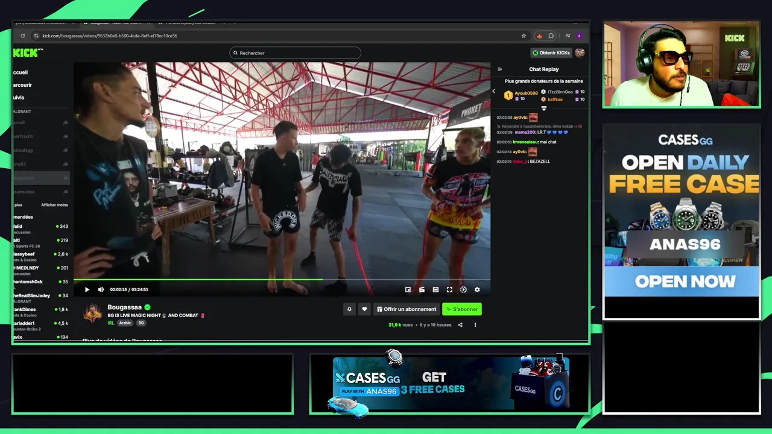Click the cast icon in player controls
The image size is (772, 434).
[422, 289]
